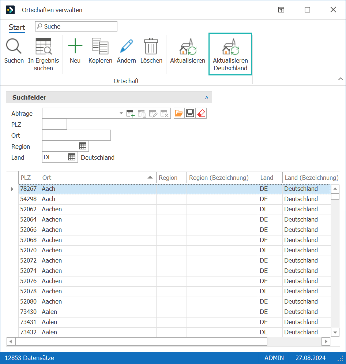Click horizontal scrollbar left arrow
The width and height of the screenshot is (346, 364).
pyautogui.click(x=11, y=342)
